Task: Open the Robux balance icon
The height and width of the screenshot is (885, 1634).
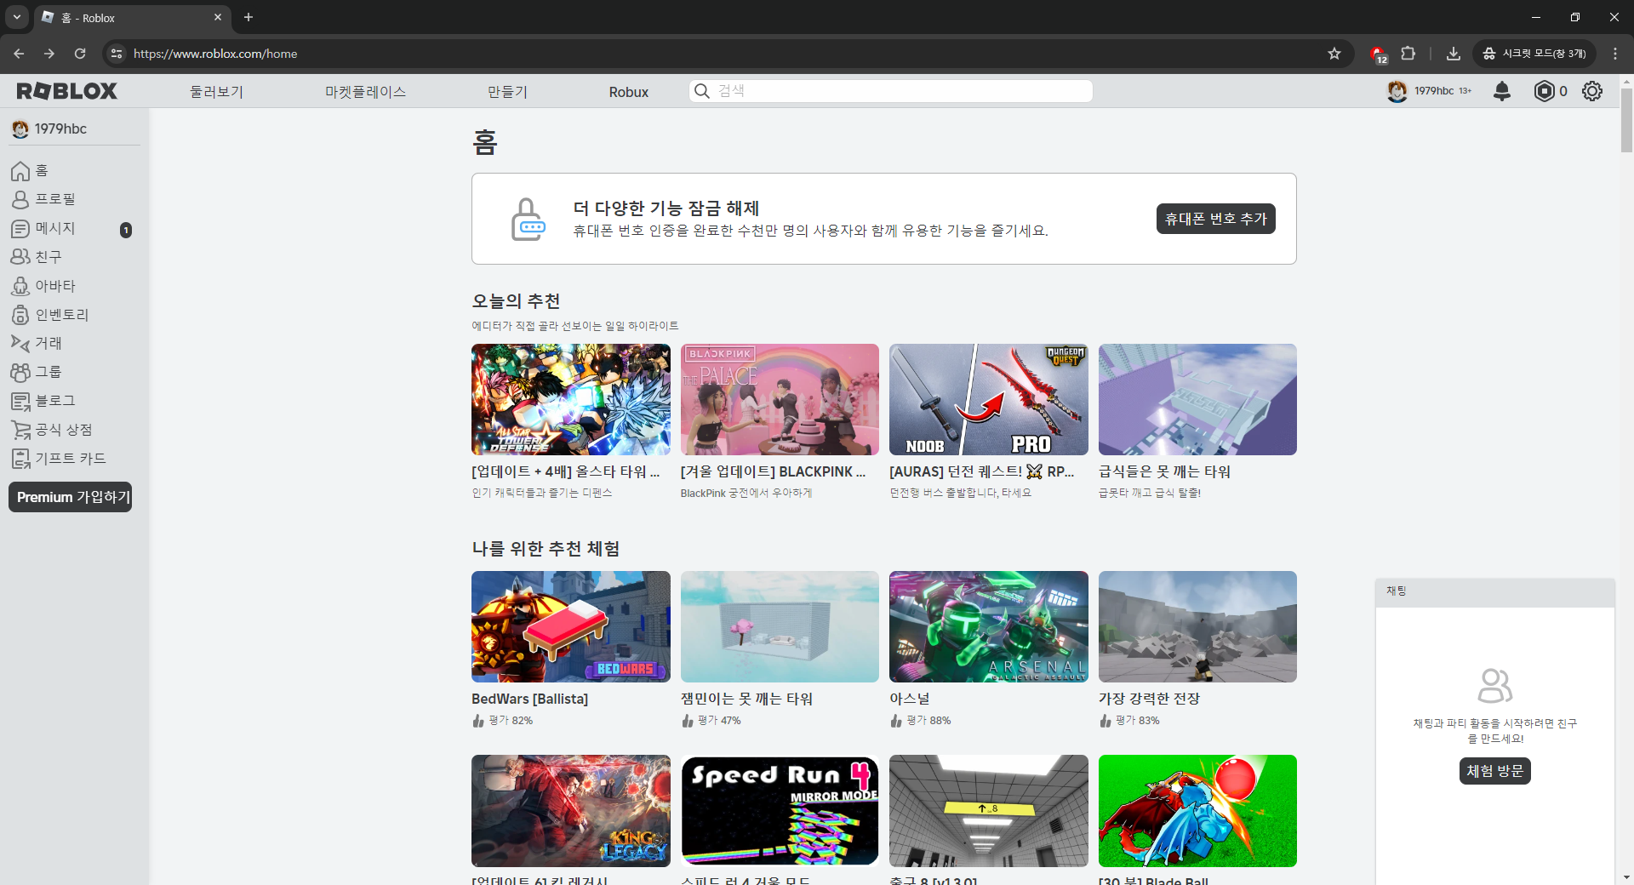Action: click(x=1544, y=91)
